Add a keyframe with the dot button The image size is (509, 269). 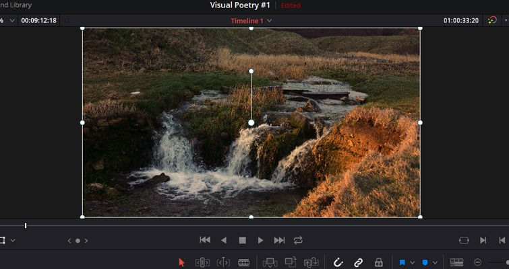tap(78, 241)
